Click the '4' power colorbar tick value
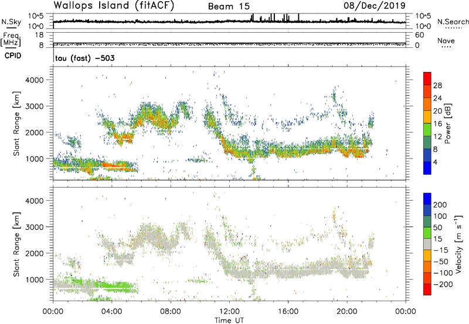The image size is (469, 324). 435,162
